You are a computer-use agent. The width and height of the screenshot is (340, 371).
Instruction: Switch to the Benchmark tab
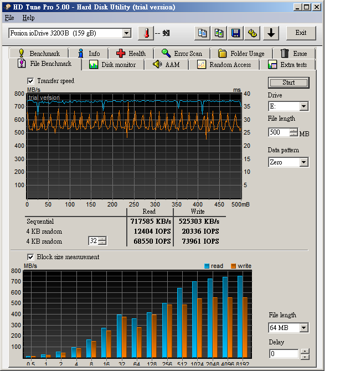[39, 54]
